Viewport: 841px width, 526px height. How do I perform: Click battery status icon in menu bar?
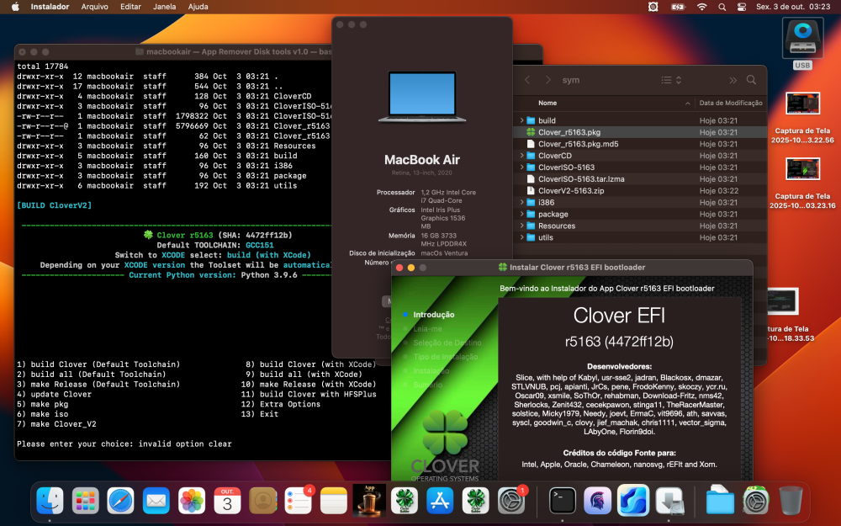[678, 7]
